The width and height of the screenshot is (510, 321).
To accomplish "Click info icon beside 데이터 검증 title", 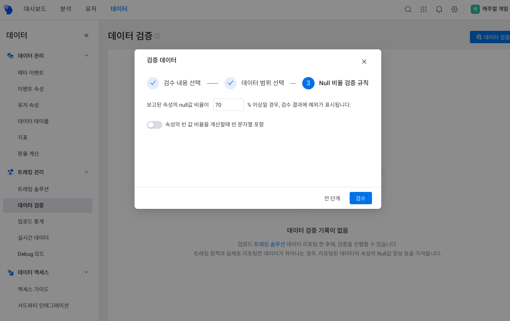I will tap(157, 36).
